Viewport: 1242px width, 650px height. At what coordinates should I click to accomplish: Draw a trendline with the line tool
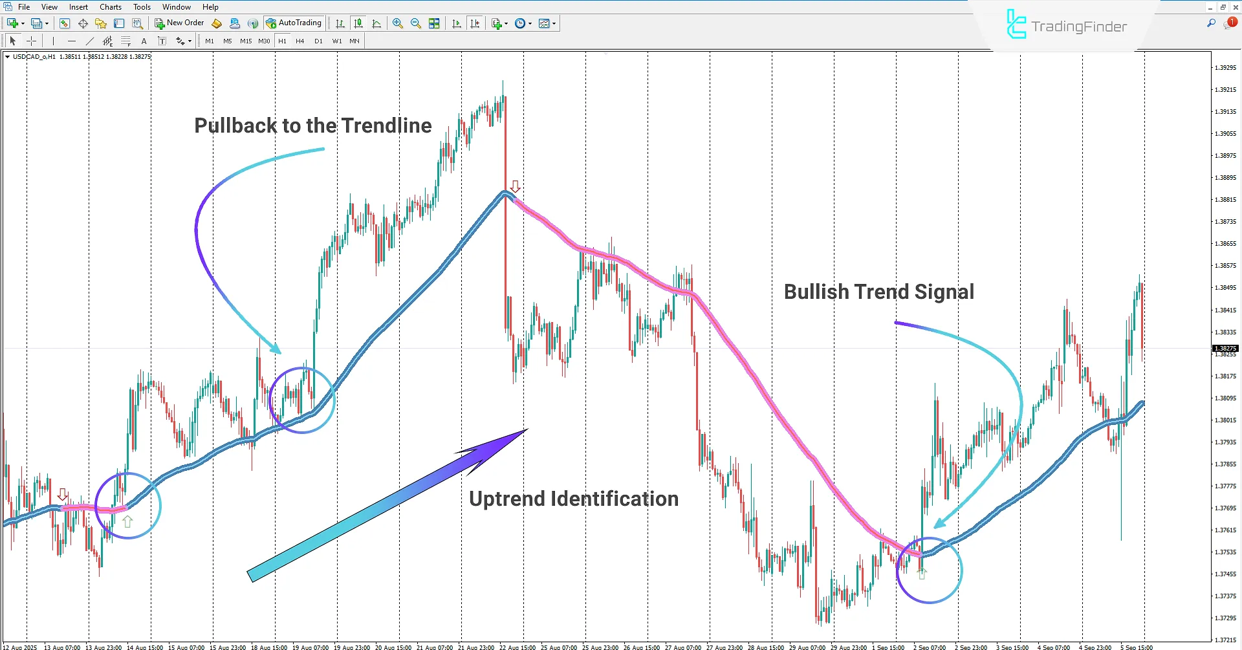click(90, 41)
